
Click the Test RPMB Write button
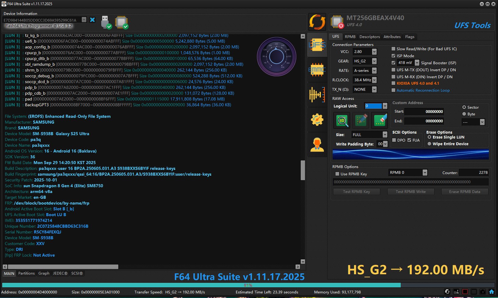coord(410,191)
